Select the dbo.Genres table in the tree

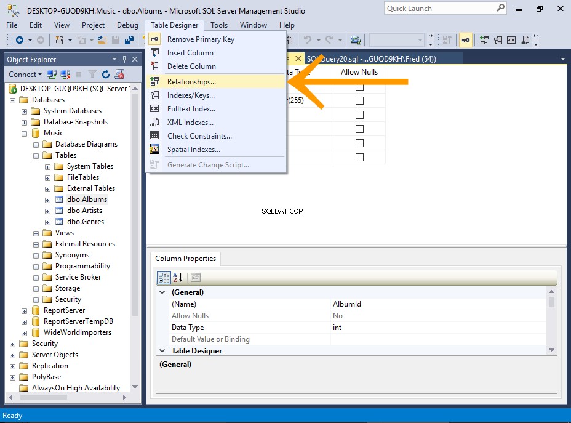point(85,222)
